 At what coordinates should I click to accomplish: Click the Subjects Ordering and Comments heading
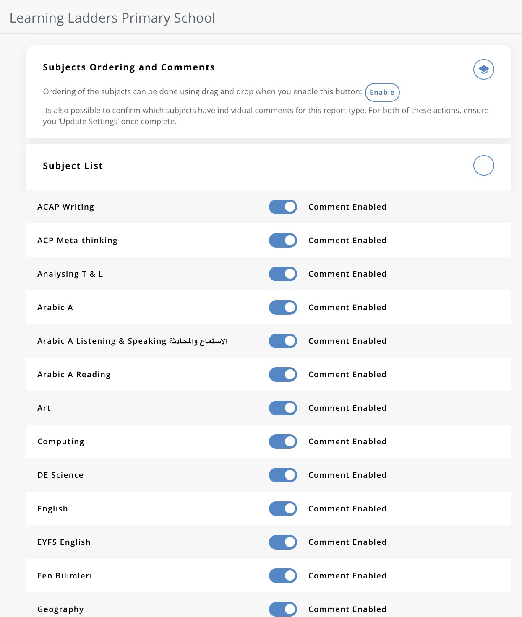pos(129,67)
